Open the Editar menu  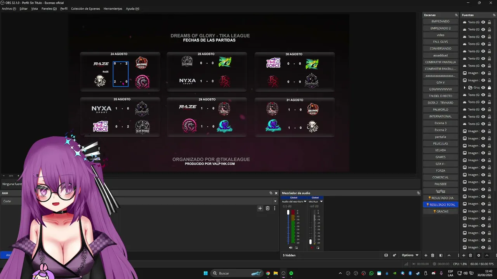click(x=24, y=9)
